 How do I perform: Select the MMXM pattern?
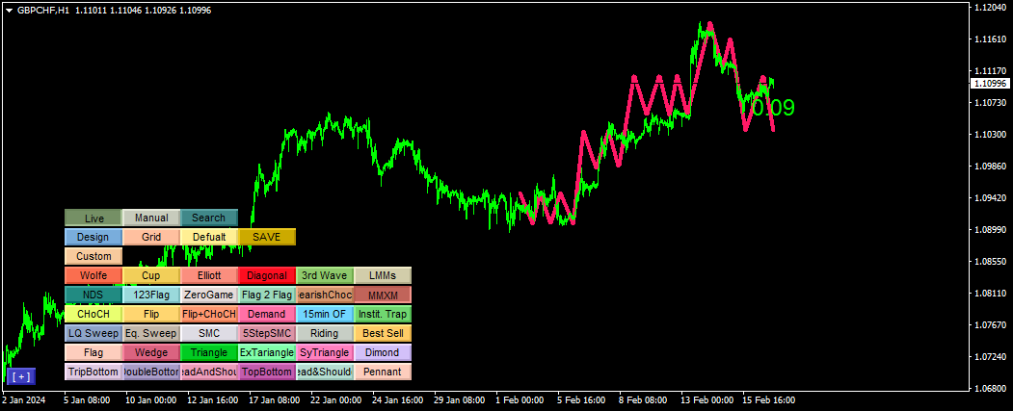pyautogui.click(x=383, y=295)
